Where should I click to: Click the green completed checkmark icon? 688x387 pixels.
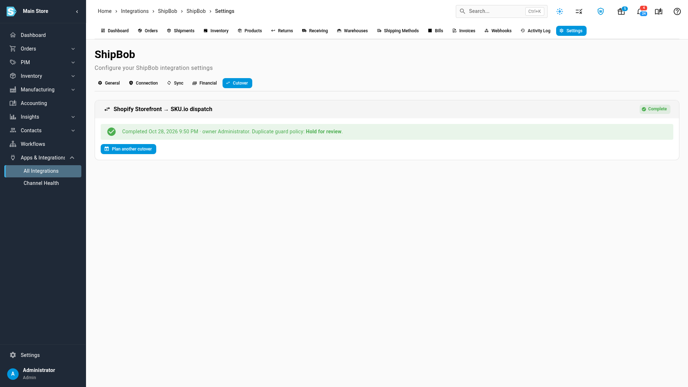111,132
